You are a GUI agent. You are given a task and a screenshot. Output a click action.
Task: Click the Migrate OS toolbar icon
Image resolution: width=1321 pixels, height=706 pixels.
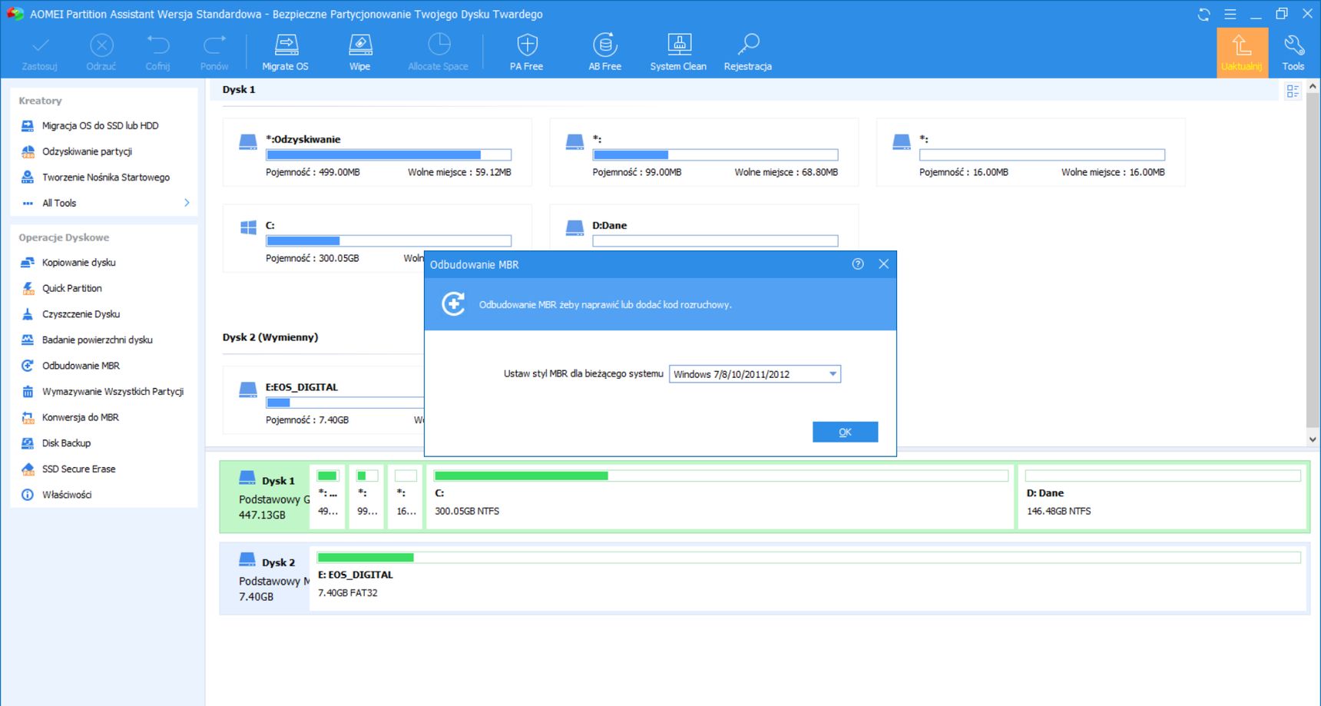click(286, 52)
